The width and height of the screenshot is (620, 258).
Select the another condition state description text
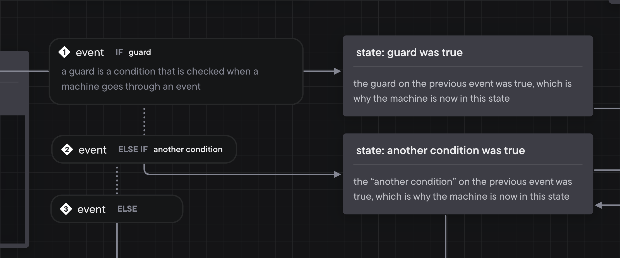pyautogui.click(x=462, y=189)
